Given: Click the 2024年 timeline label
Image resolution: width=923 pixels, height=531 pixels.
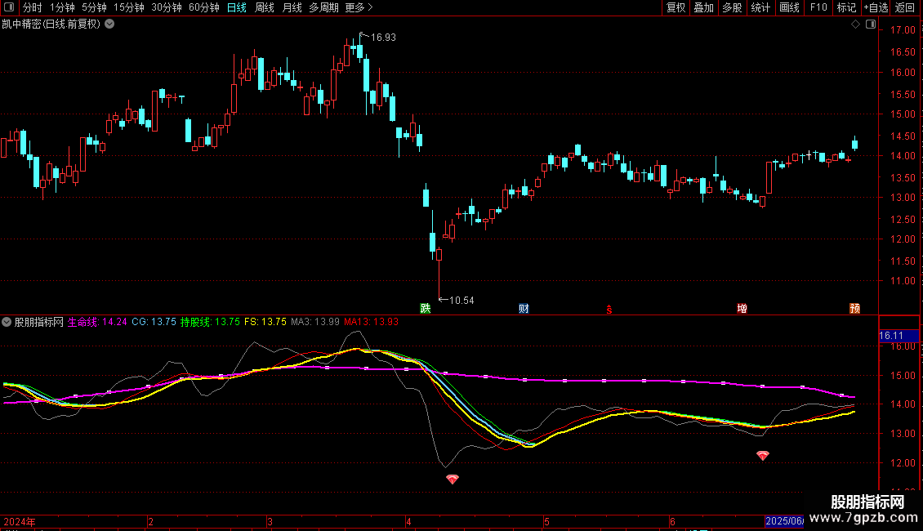Looking at the screenshot, I should 20,521.
